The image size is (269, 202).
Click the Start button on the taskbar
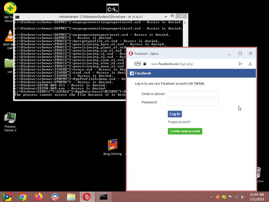click(7, 197)
